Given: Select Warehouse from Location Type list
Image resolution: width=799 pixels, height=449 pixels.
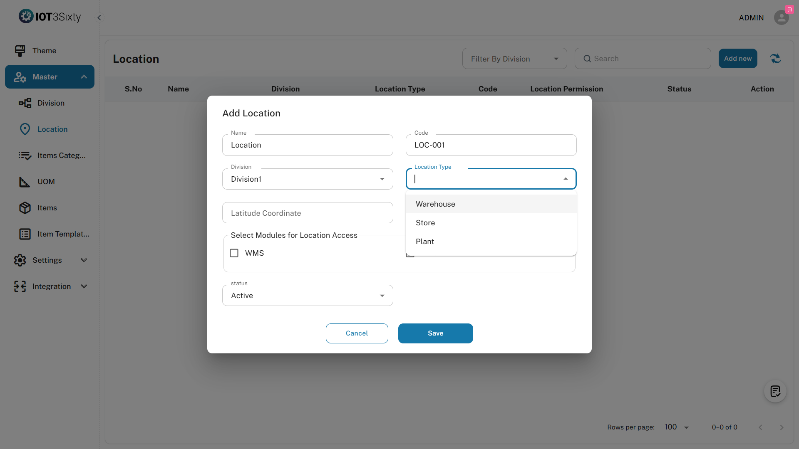Looking at the screenshot, I should tap(435, 204).
